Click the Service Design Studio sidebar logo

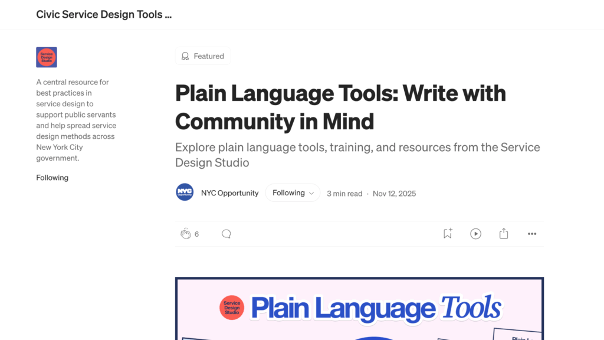pos(47,57)
